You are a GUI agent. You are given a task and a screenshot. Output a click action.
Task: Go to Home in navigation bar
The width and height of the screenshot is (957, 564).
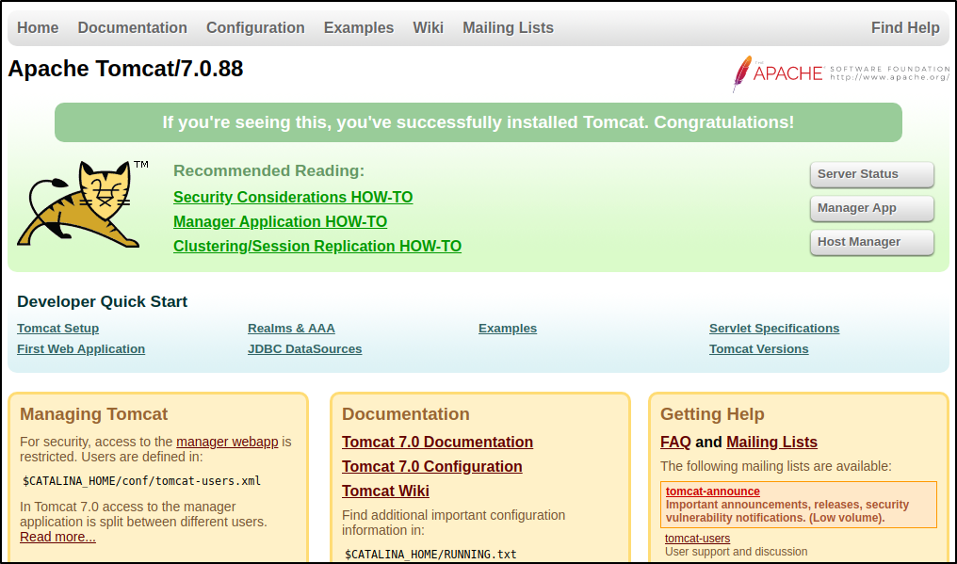click(x=38, y=27)
